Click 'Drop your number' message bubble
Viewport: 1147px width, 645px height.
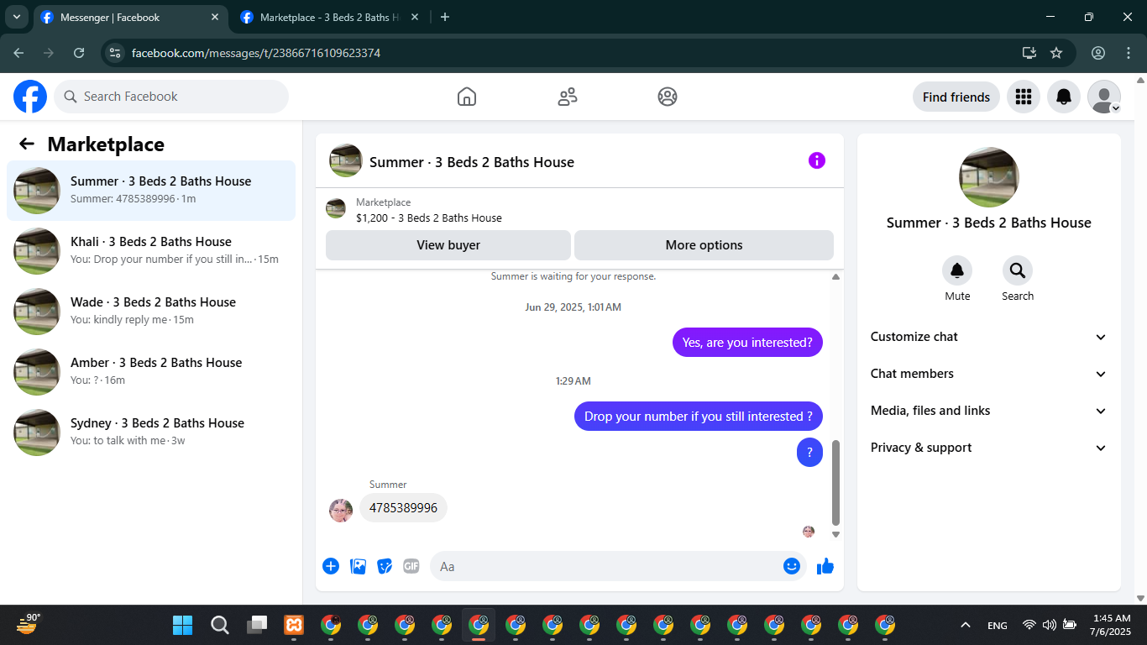[x=699, y=417]
